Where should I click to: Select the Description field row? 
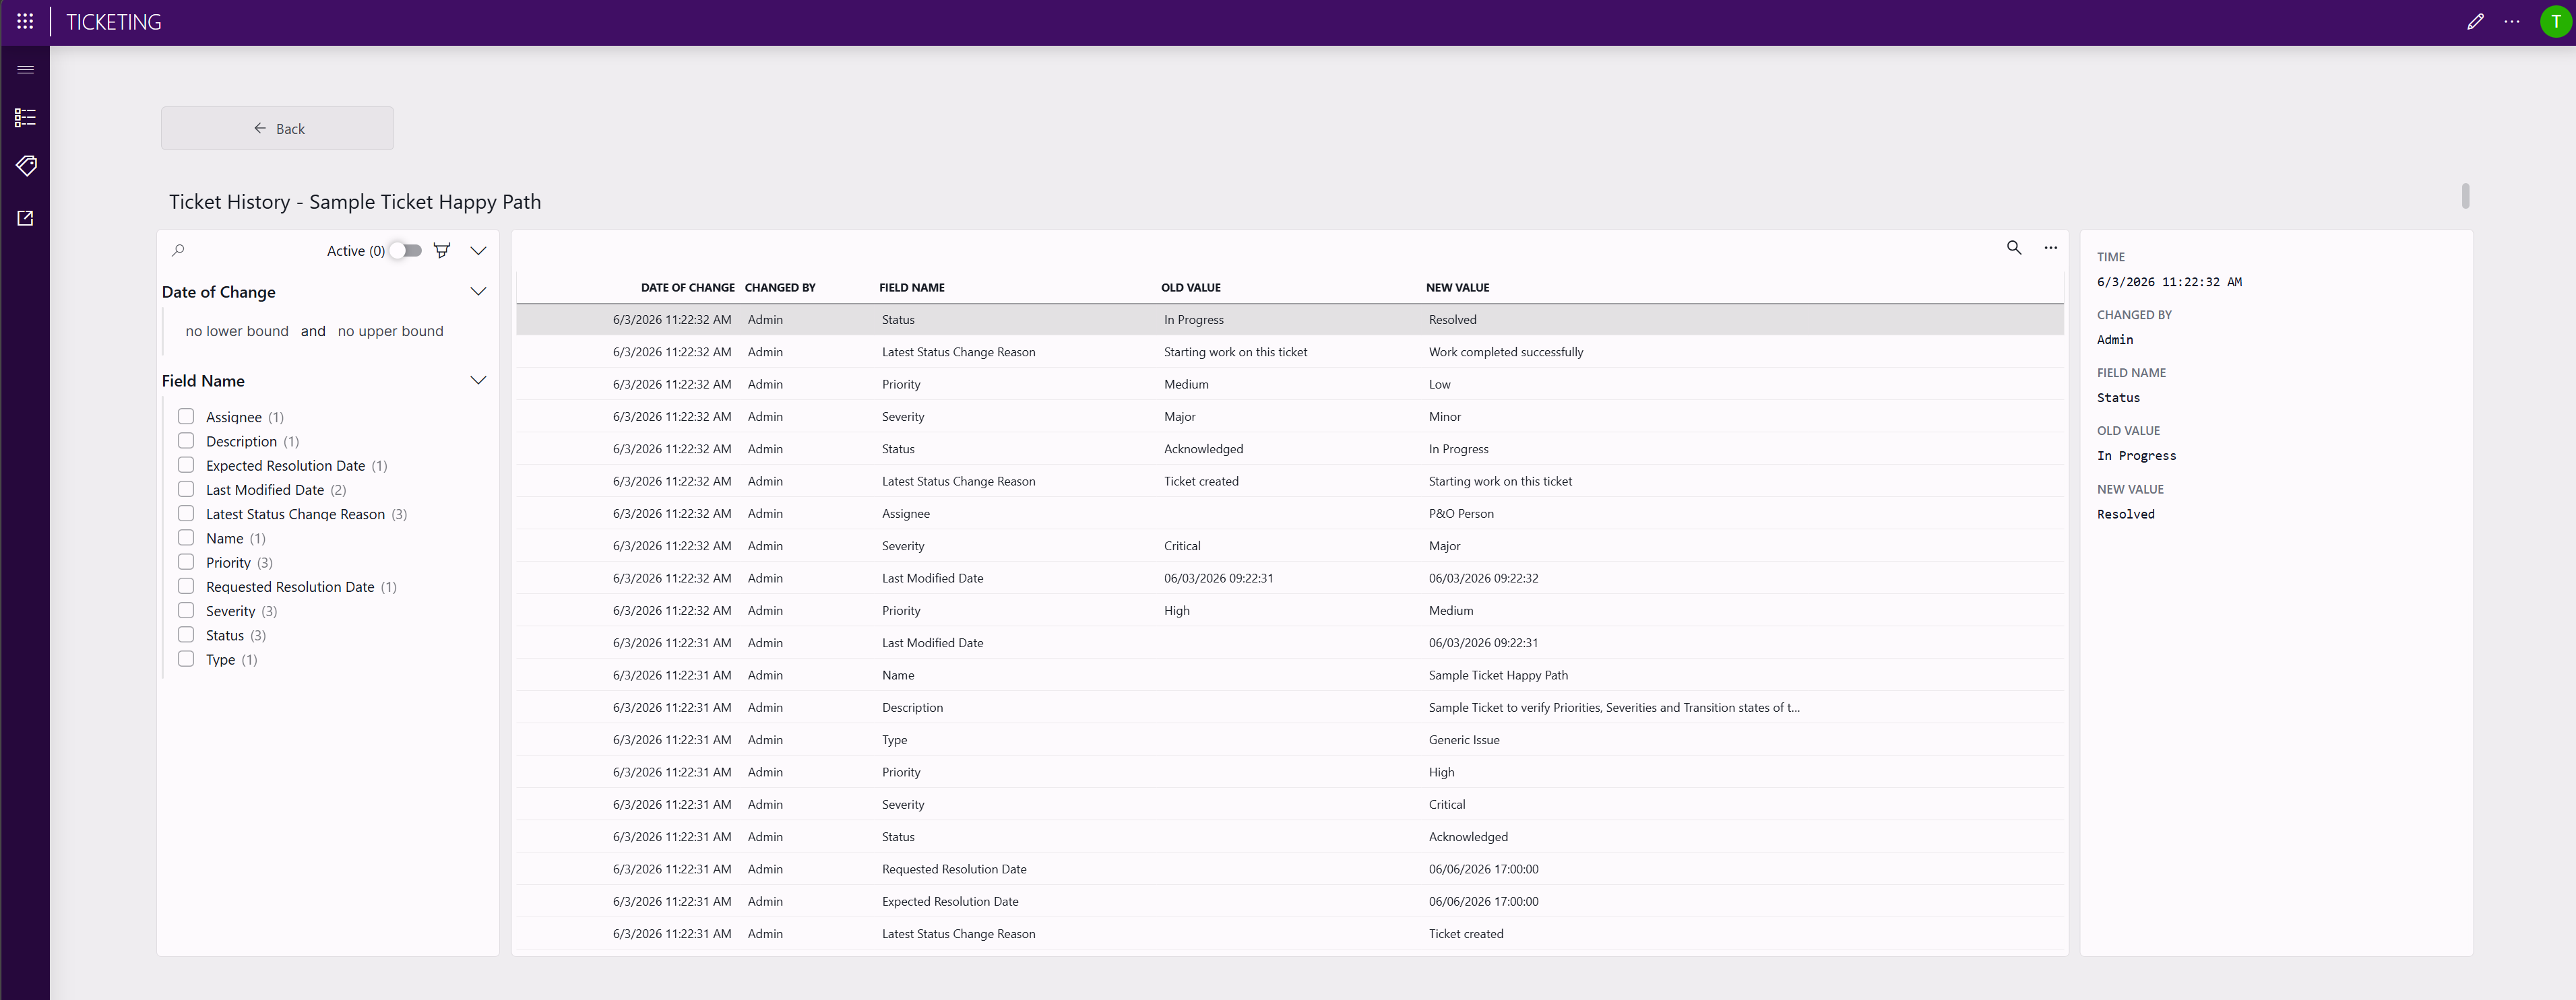pos(1290,707)
